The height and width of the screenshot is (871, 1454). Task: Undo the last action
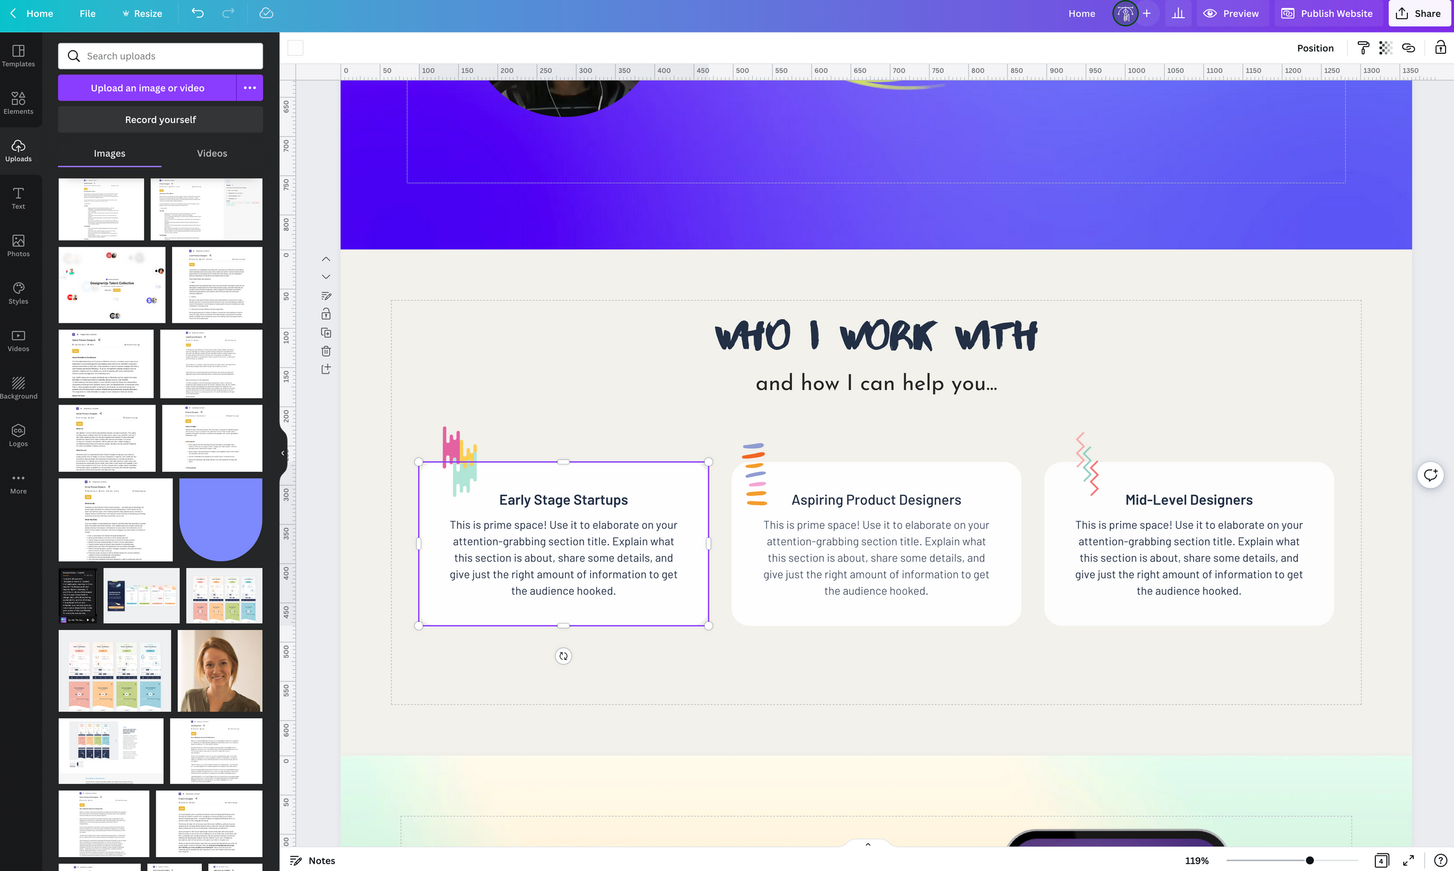click(197, 13)
